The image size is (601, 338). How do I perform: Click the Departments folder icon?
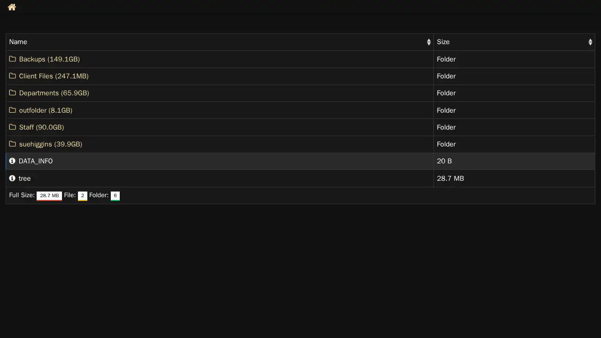(x=13, y=93)
